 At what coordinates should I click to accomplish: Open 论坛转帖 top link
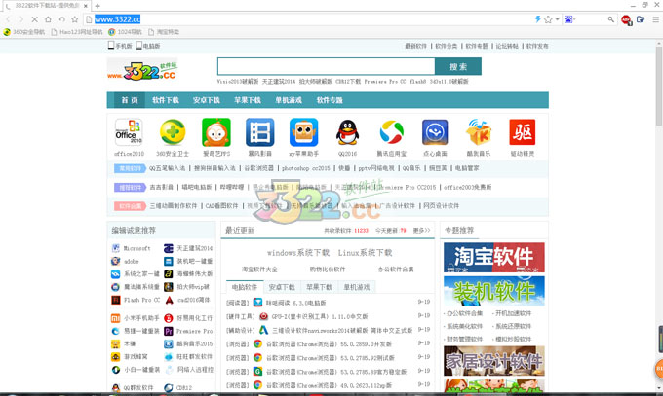coord(507,46)
